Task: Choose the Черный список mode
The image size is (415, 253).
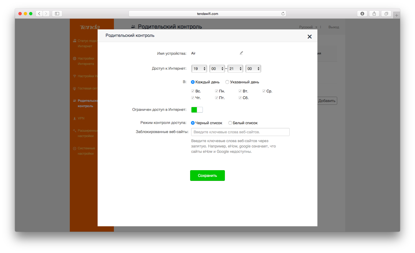Action: 193,123
